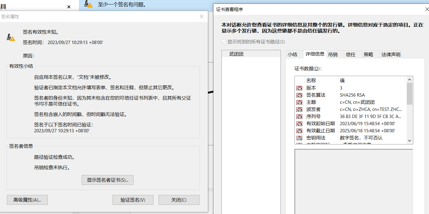Select the 签名算法 row icon showing SHA256 RSA

300,95
